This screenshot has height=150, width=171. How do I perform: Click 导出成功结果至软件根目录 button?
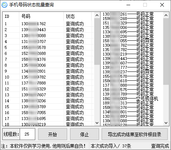tap(135, 134)
